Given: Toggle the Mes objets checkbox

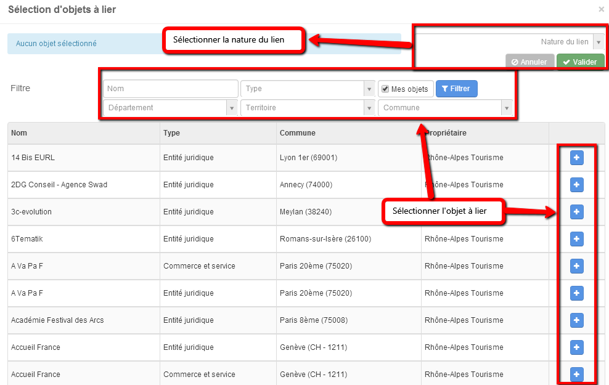Looking at the screenshot, I should click(385, 89).
